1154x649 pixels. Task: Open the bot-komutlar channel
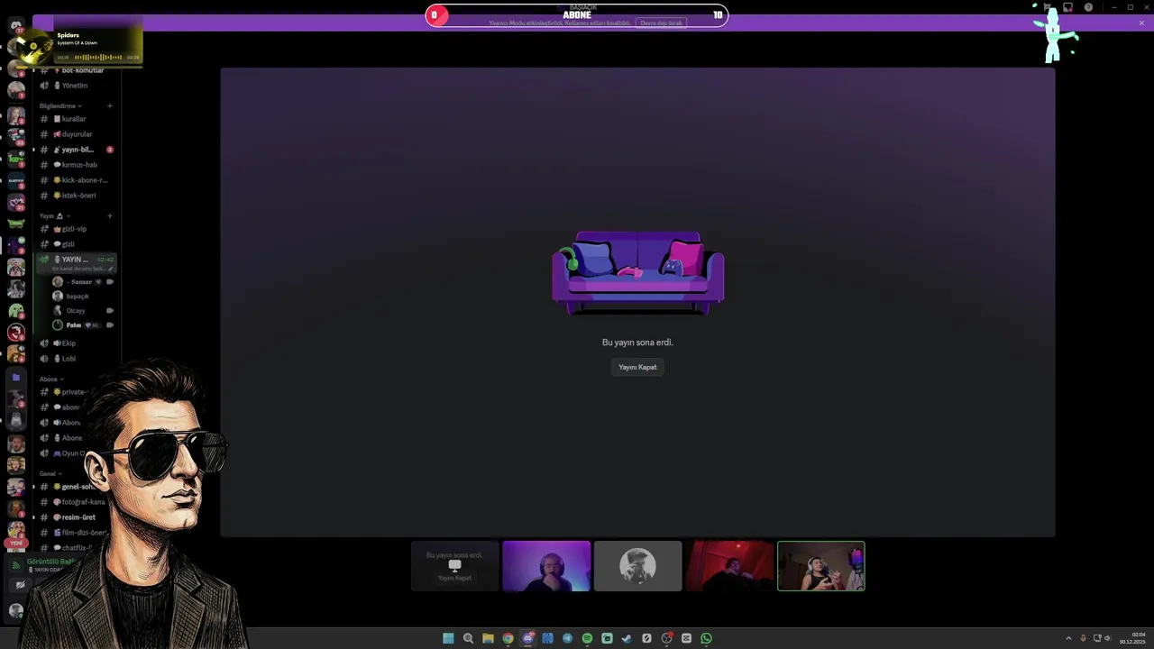click(76, 70)
